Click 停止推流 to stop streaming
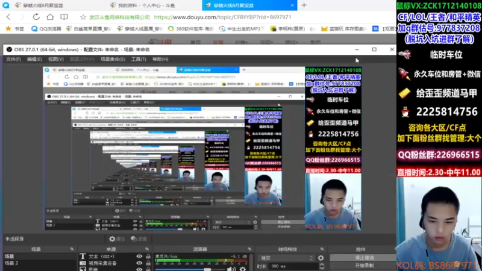Image resolution: width=482 pixels, height=271 pixels. [364, 258]
